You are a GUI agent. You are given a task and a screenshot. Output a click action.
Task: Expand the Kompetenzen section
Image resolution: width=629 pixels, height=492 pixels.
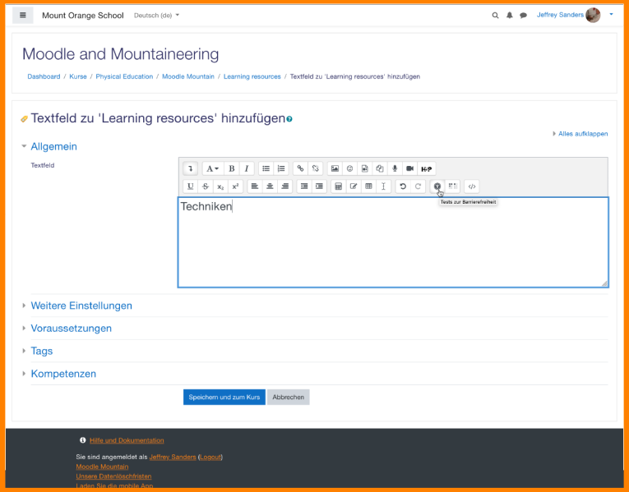pyautogui.click(x=63, y=374)
